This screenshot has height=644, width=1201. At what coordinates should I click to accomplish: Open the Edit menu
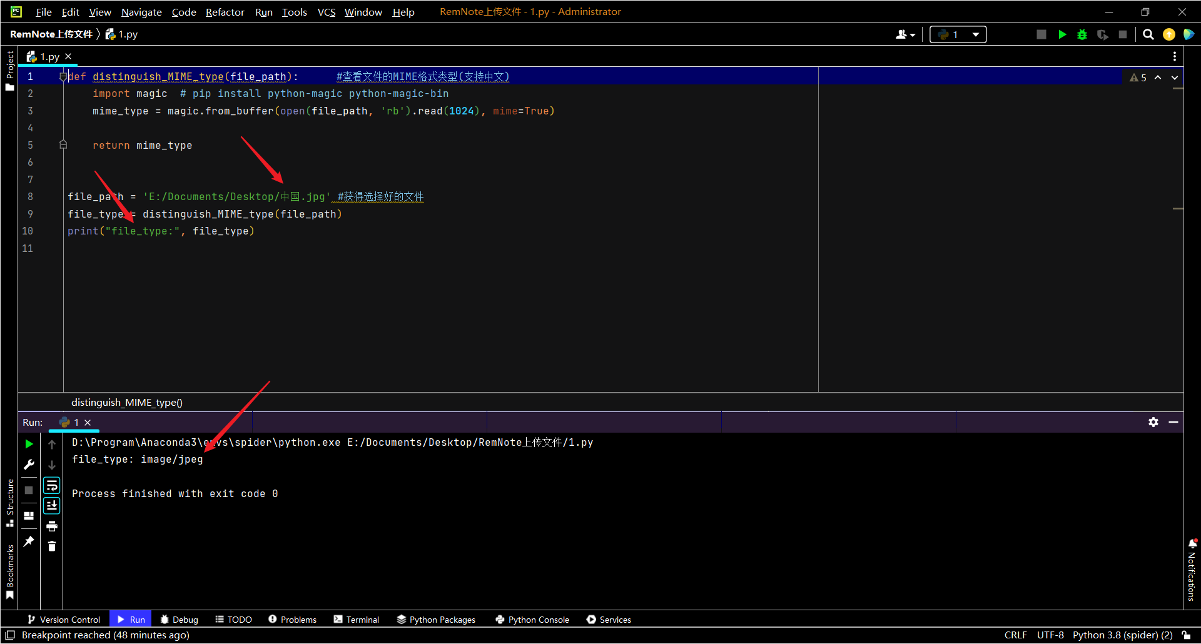(70, 12)
